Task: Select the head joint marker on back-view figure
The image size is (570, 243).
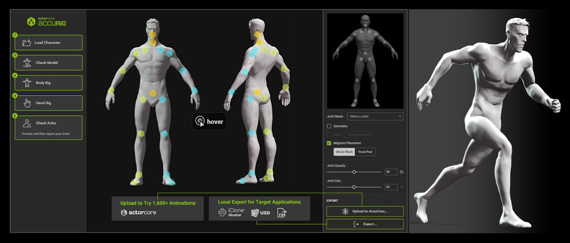Action: [258, 35]
